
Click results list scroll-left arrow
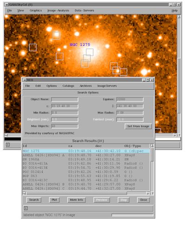click(x=24, y=193)
